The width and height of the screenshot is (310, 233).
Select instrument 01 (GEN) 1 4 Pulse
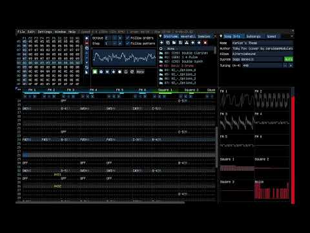tap(186, 57)
